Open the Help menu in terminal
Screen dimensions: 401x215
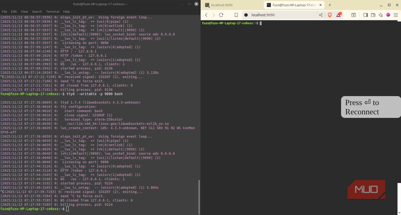click(67, 12)
